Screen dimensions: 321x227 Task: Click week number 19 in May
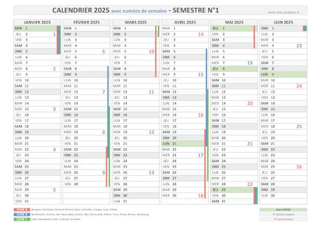(x=250, y=63)
